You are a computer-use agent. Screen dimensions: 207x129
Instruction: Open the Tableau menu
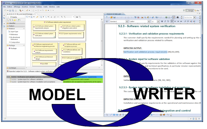39,7
